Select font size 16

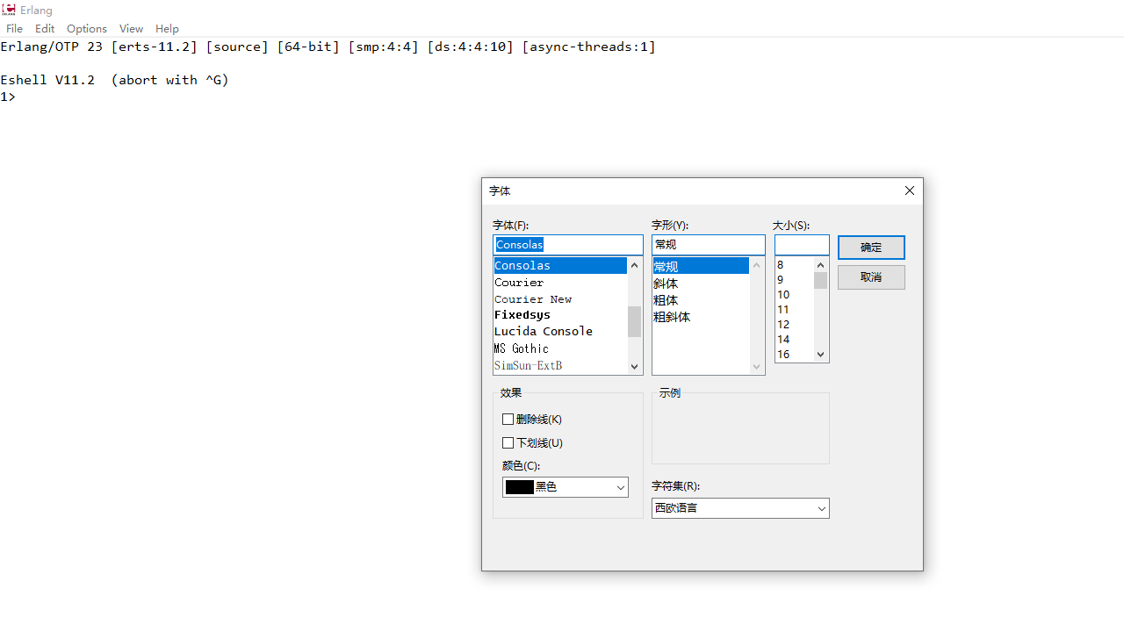(x=794, y=355)
